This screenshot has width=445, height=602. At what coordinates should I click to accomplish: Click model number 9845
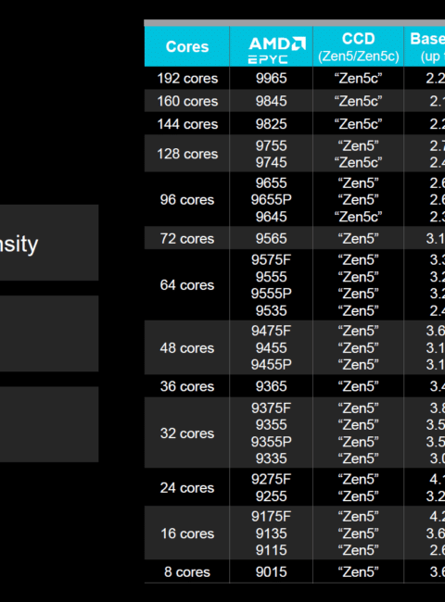coord(272,101)
